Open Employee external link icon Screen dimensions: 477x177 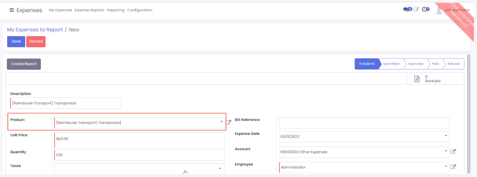453,167
